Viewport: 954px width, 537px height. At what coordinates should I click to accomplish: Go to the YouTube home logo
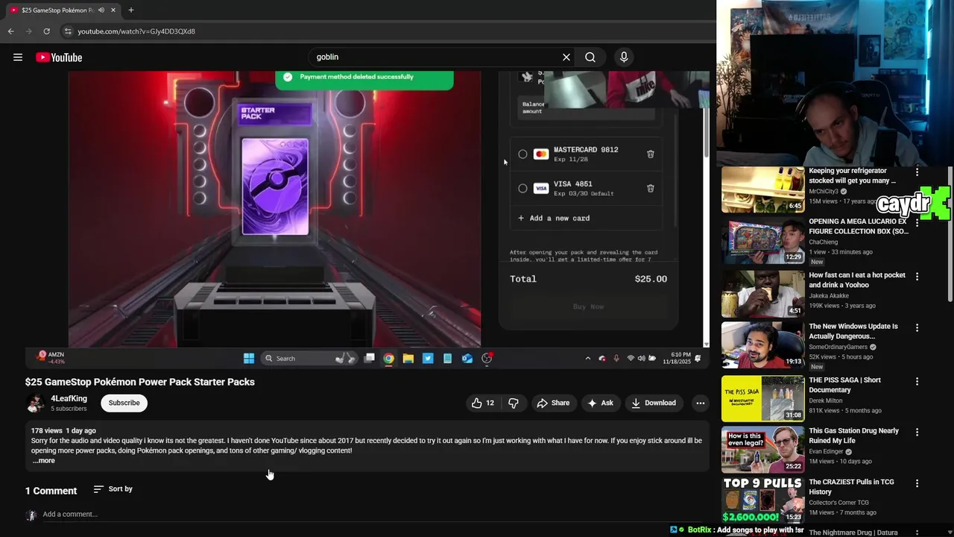(x=59, y=57)
